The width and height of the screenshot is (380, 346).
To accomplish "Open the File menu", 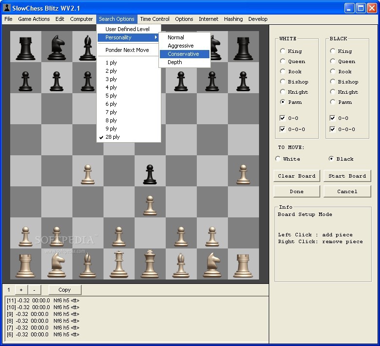I will tap(8, 19).
